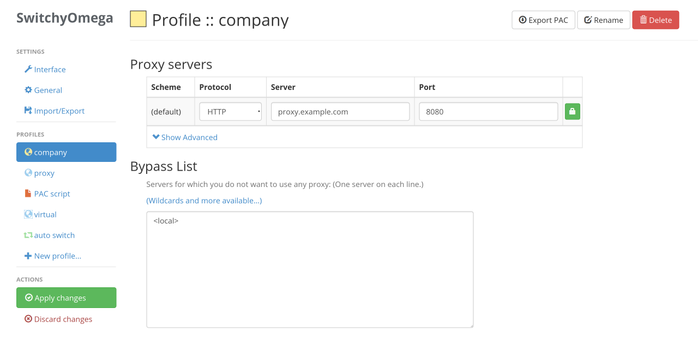Screen dimensions: 698x338
Task: Click the floppy disk icon beside Import/Export
Action: (x=28, y=111)
